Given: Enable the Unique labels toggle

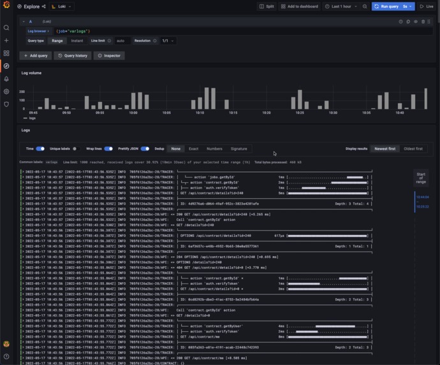Looking at the screenshot, I should 76,148.
